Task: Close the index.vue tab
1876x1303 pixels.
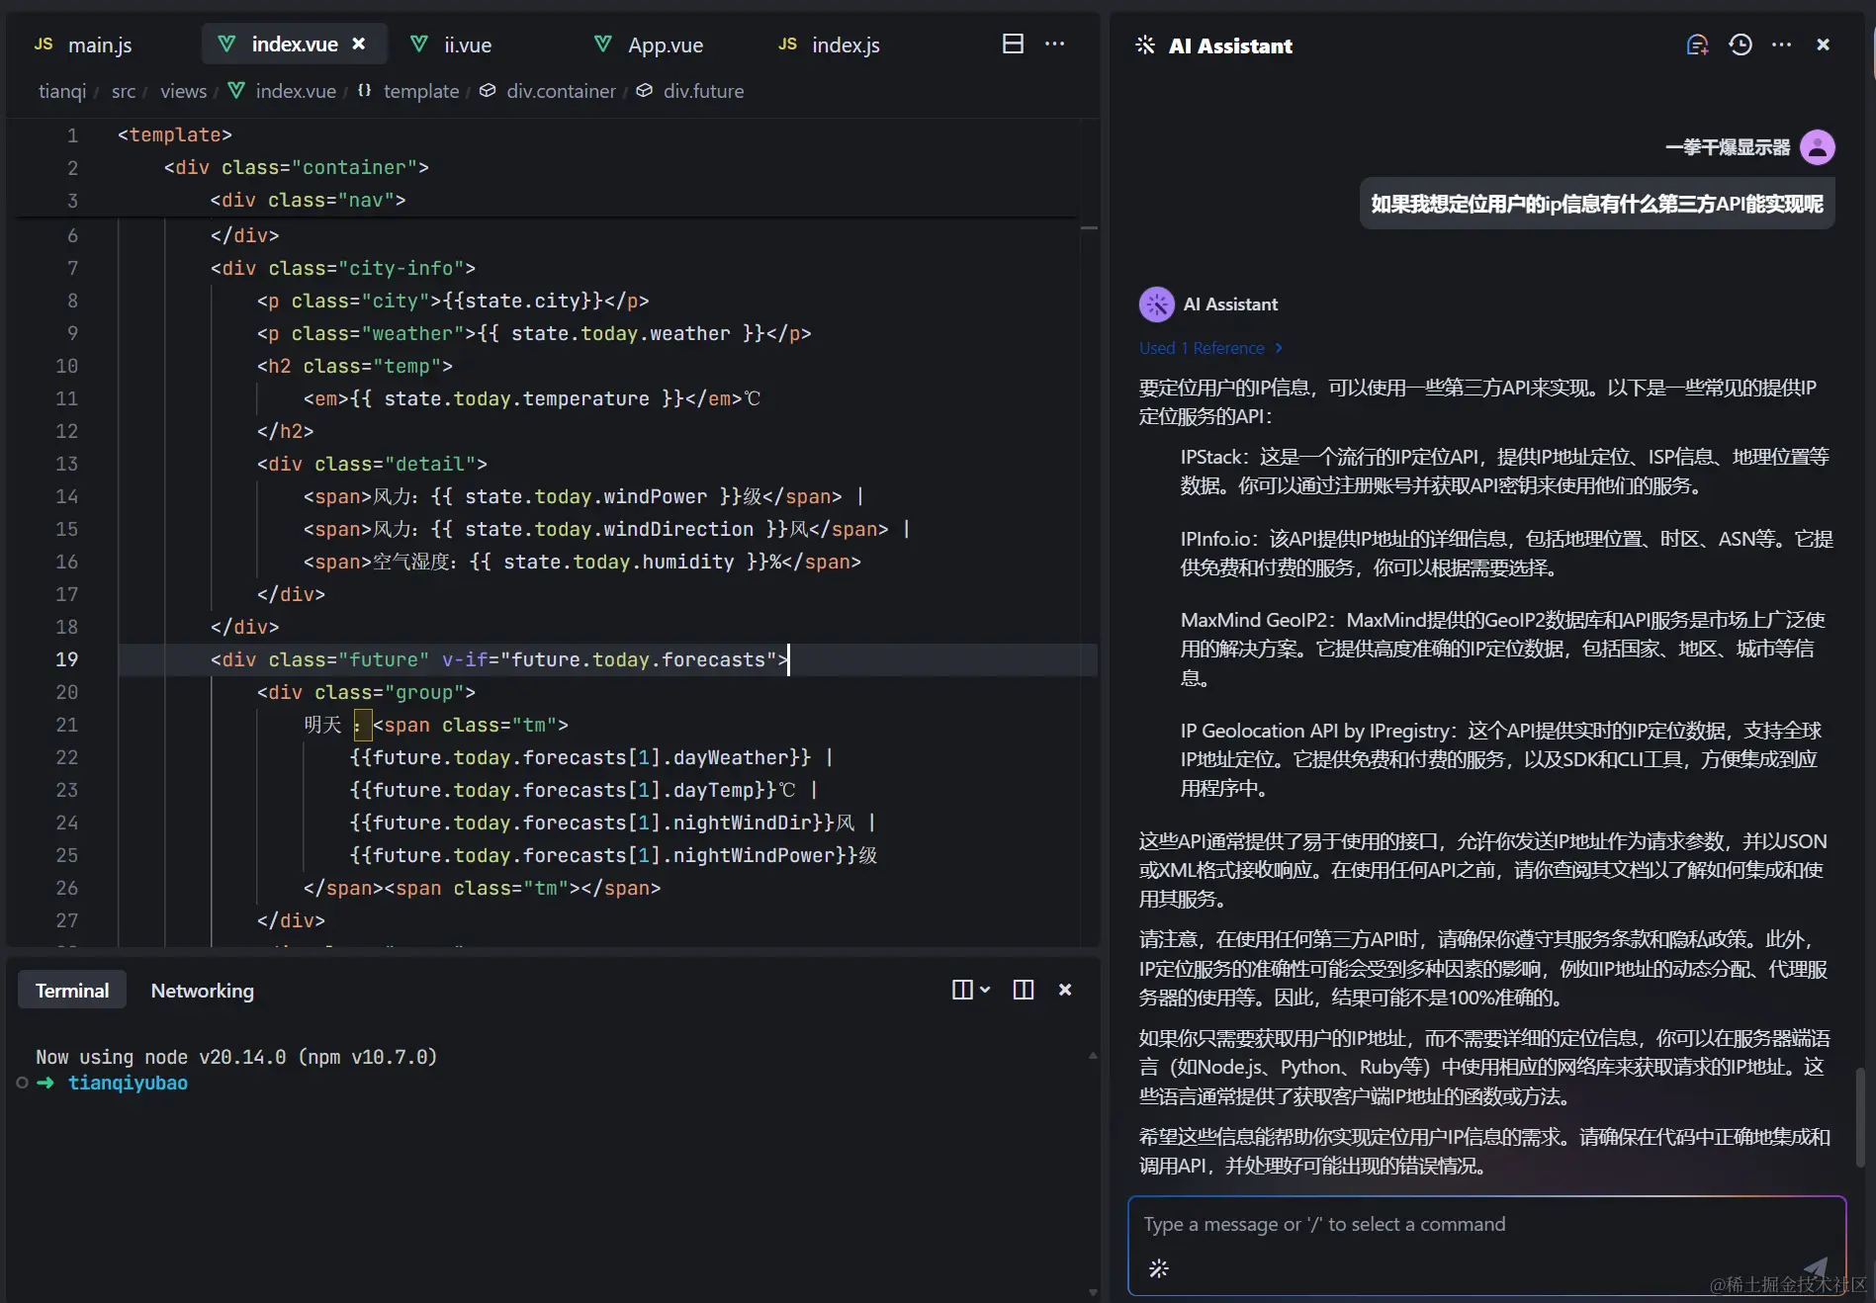Action: tap(359, 43)
